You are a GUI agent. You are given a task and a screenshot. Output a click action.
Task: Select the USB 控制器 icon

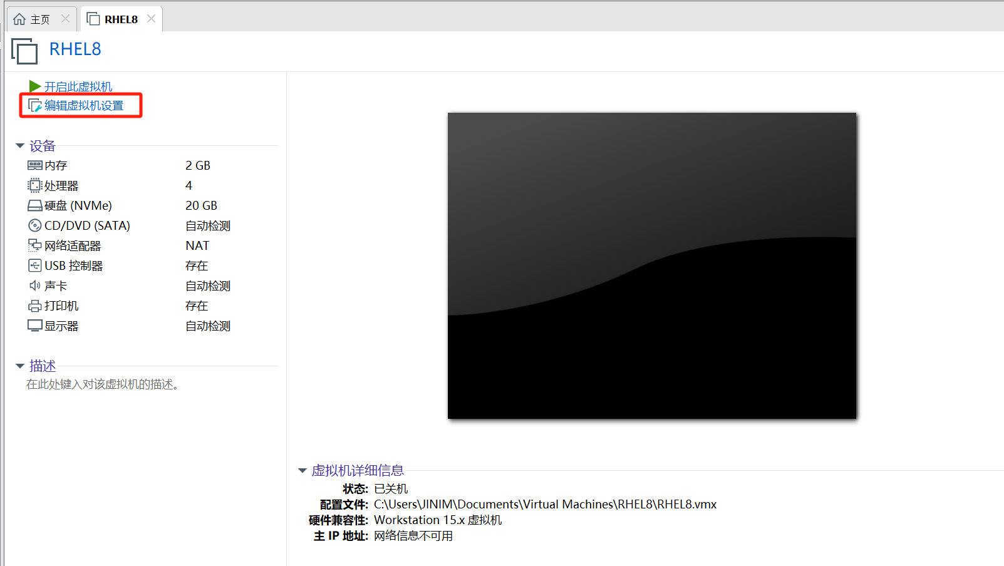[35, 265]
